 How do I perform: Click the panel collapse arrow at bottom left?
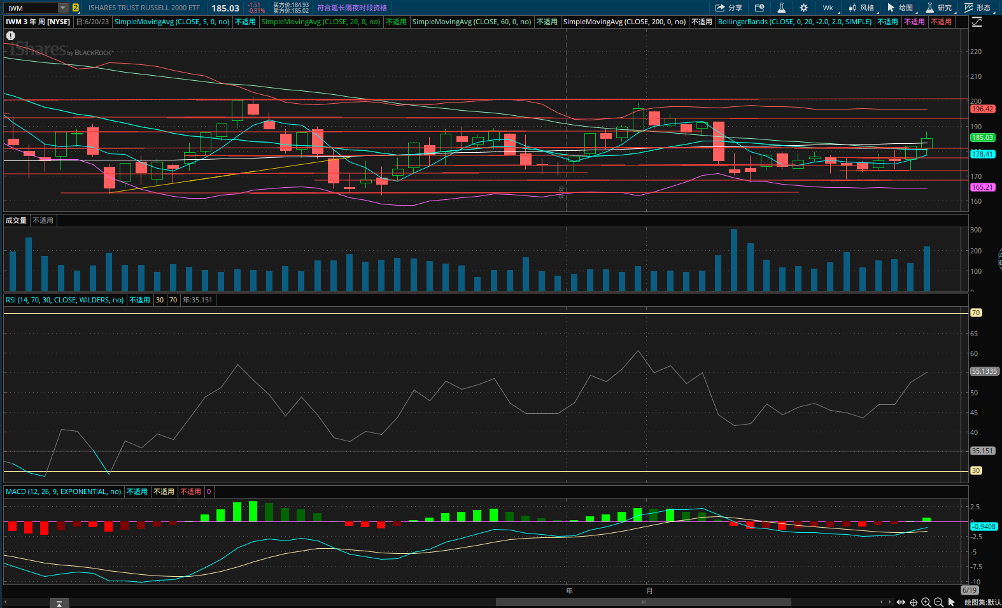pos(59,603)
